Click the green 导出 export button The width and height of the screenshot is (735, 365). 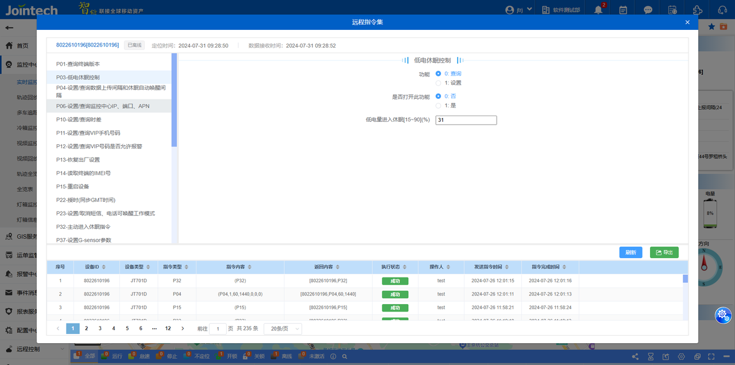(x=664, y=252)
